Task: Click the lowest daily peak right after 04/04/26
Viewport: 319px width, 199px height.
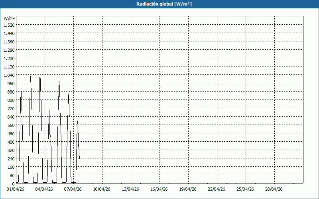Action: (49, 111)
